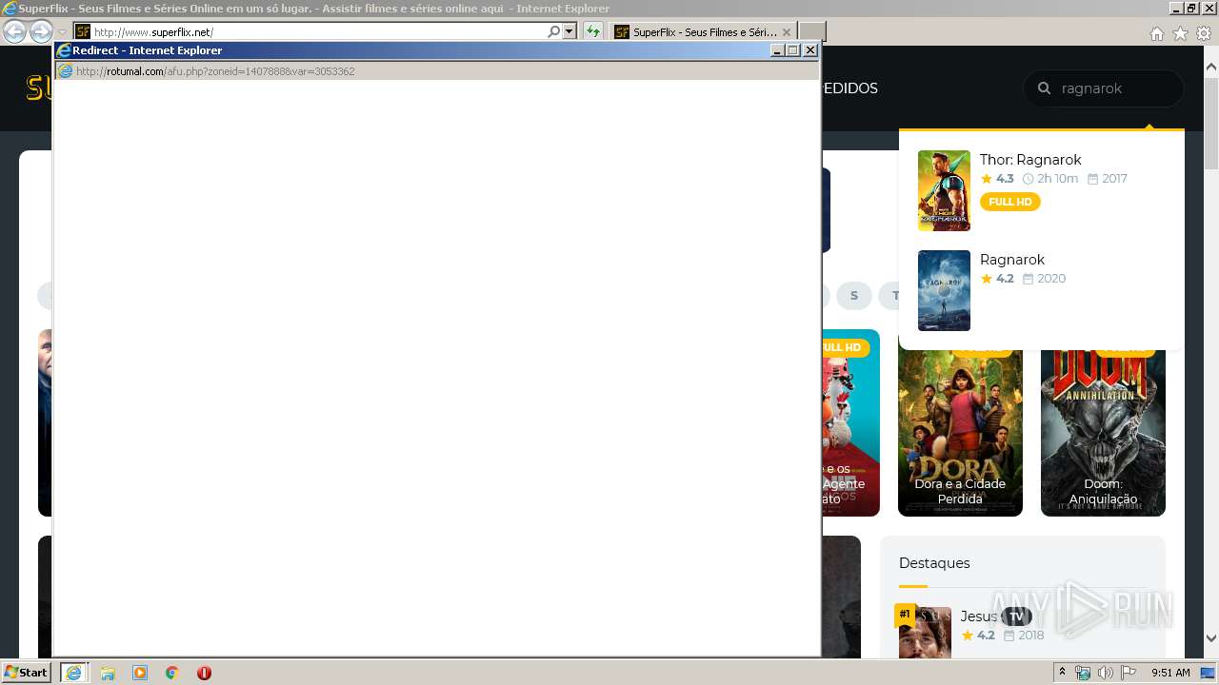The width and height of the screenshot is (1219, 685).
Task: Minimize the Redirect popup window
Action: [x=777, y=50]
